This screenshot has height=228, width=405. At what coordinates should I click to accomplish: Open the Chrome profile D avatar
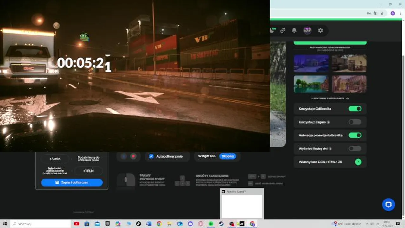[393, 13]
